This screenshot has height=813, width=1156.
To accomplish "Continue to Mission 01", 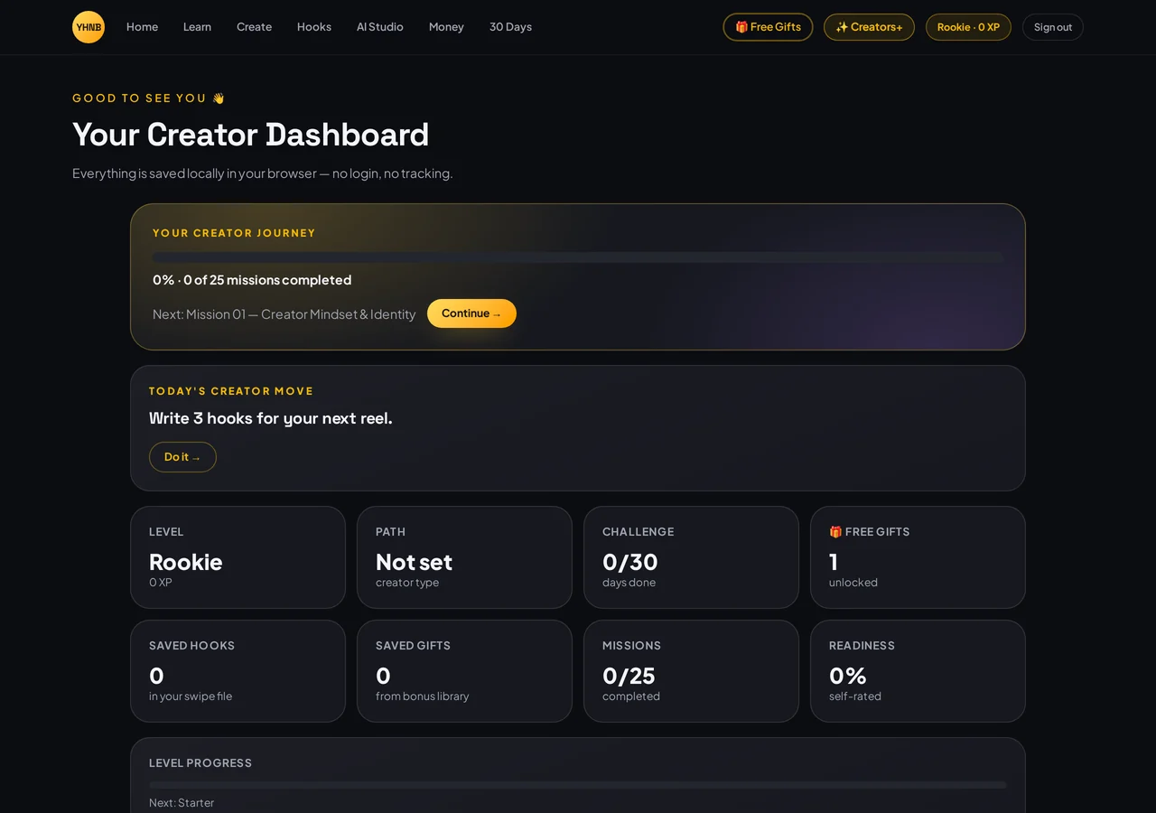I will pyautogui.click(x=471, y=313).
